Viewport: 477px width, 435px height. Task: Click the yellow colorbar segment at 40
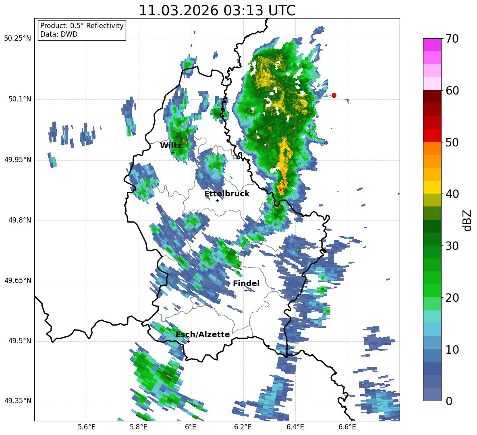click(432, 187)
